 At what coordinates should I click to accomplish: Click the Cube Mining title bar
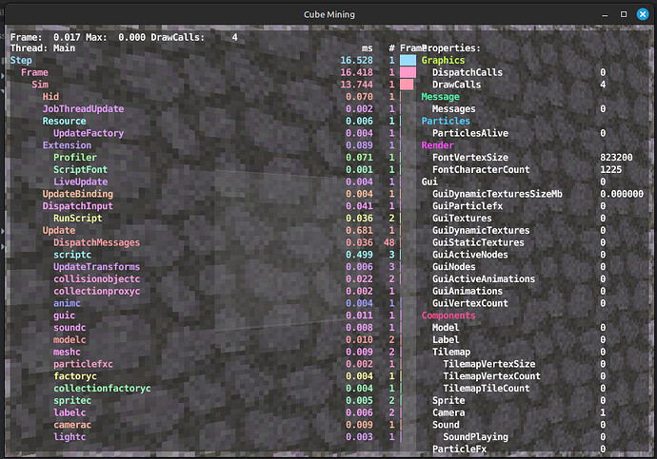pos(328,14)
